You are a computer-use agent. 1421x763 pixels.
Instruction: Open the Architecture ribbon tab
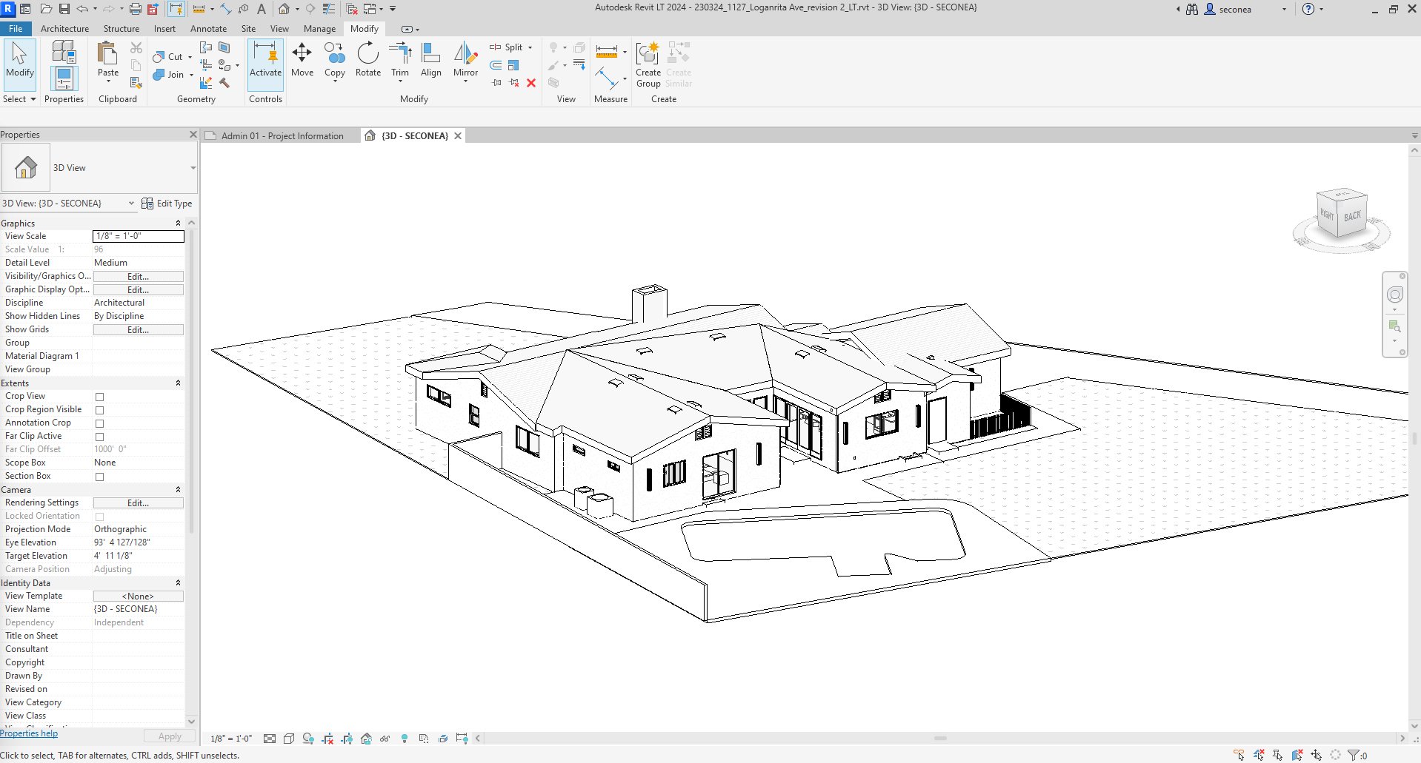click(x=64, y=29)
